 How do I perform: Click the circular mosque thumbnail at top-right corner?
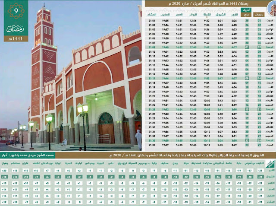point(272,9)
